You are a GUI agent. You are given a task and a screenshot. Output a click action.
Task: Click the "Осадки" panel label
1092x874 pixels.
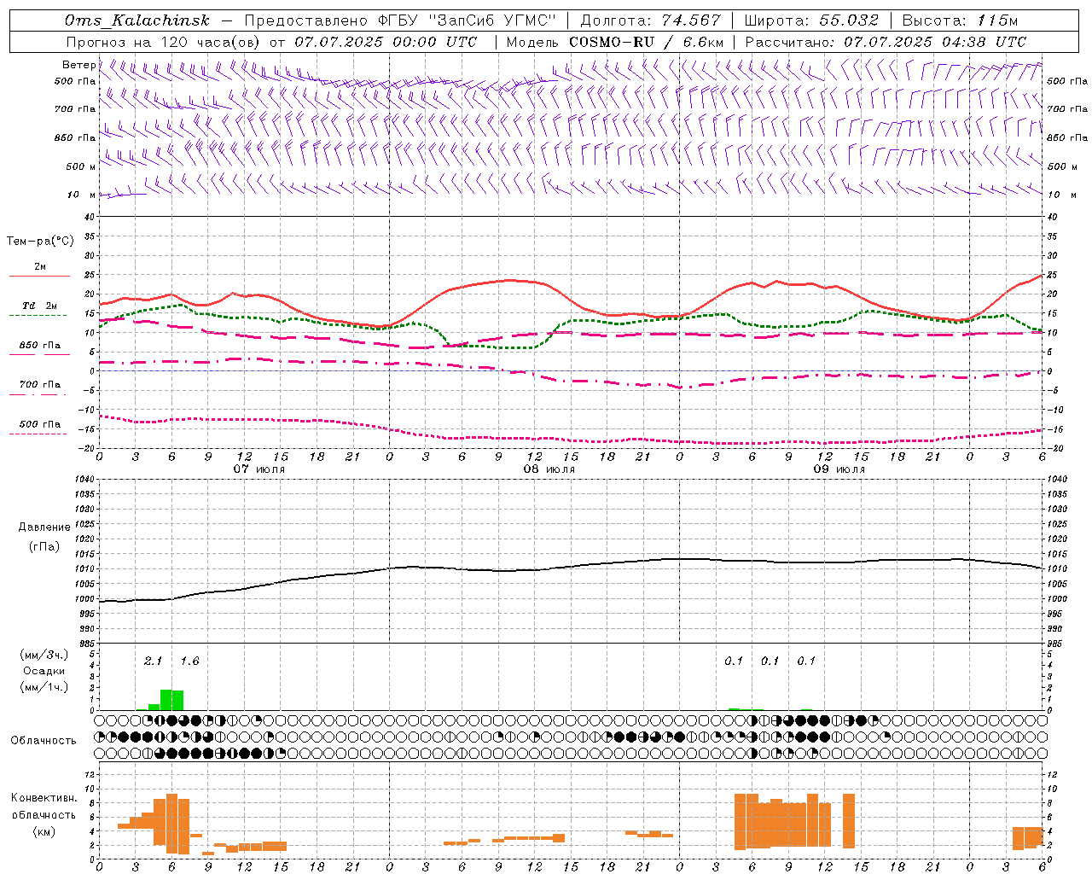click(x=44, y=671)
